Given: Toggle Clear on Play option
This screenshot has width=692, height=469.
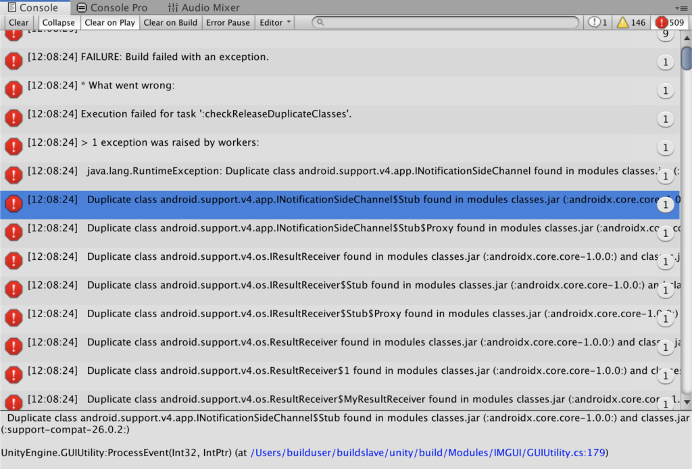Looking at the screenshot, I should point(109,22).
